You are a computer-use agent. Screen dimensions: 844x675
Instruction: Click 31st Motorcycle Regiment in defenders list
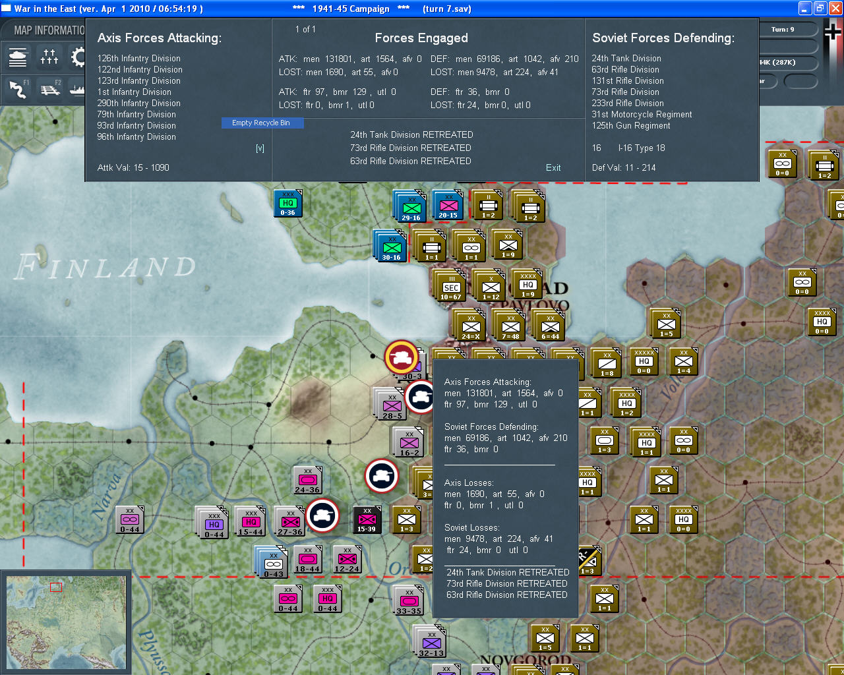click(x=642, y=114)
